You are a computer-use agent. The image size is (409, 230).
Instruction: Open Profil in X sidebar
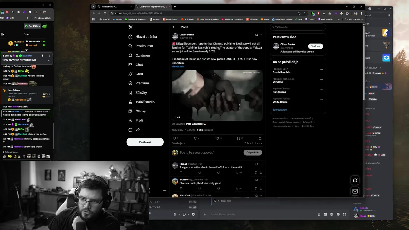pos(136,120)
